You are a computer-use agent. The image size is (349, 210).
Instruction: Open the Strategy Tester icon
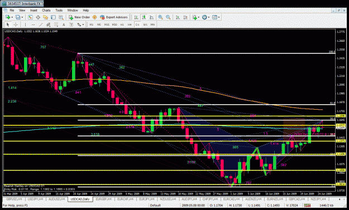click(61, 17)
